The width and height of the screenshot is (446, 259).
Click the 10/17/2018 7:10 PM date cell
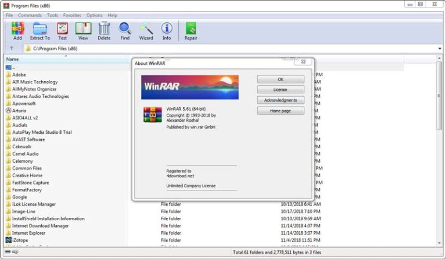(300, 211)
